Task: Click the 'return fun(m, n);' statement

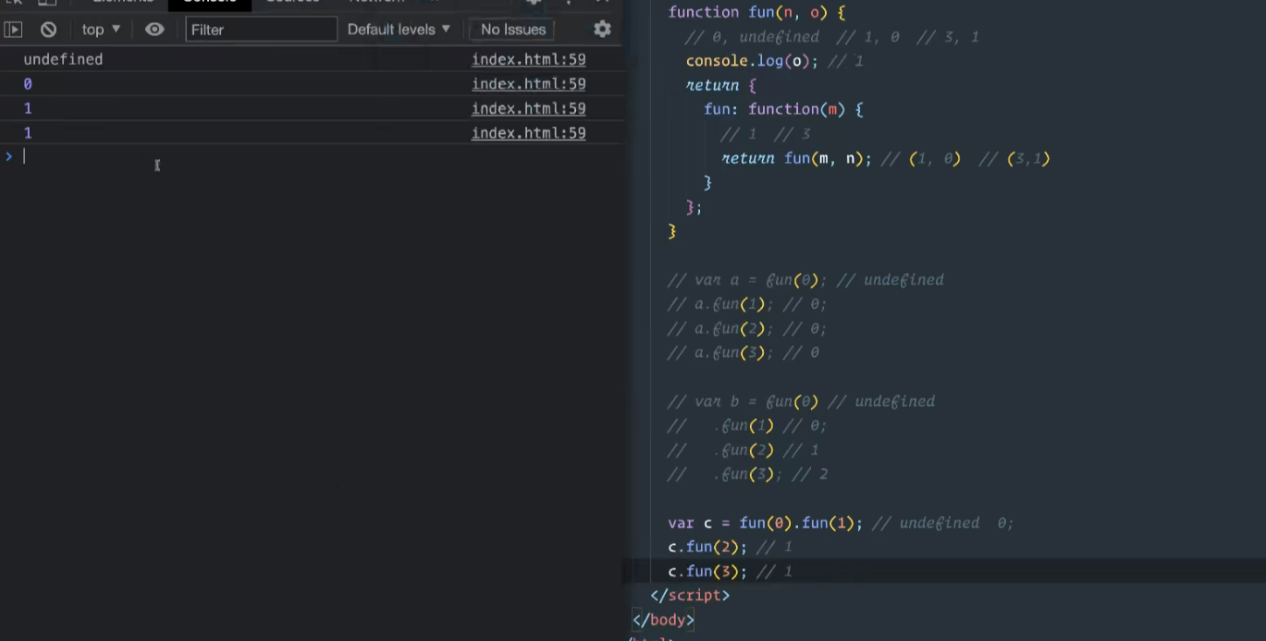Action: coord(796,158)
